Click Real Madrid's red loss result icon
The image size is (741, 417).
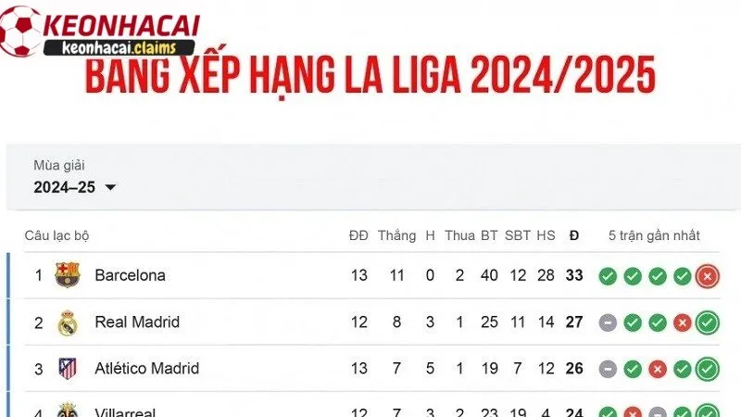tap(683, 322)
